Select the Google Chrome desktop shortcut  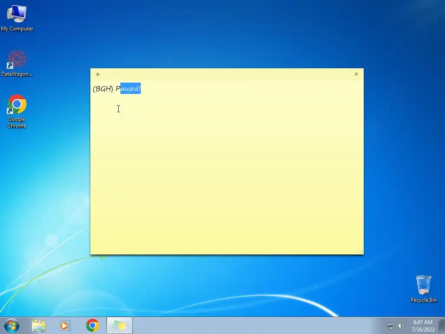[17, 111]
